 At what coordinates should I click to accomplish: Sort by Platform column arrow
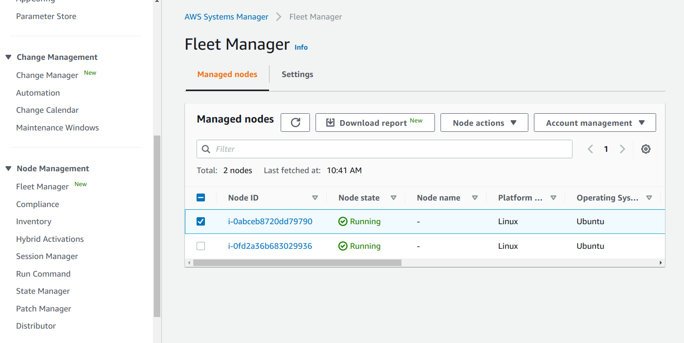tap(553, 198)
